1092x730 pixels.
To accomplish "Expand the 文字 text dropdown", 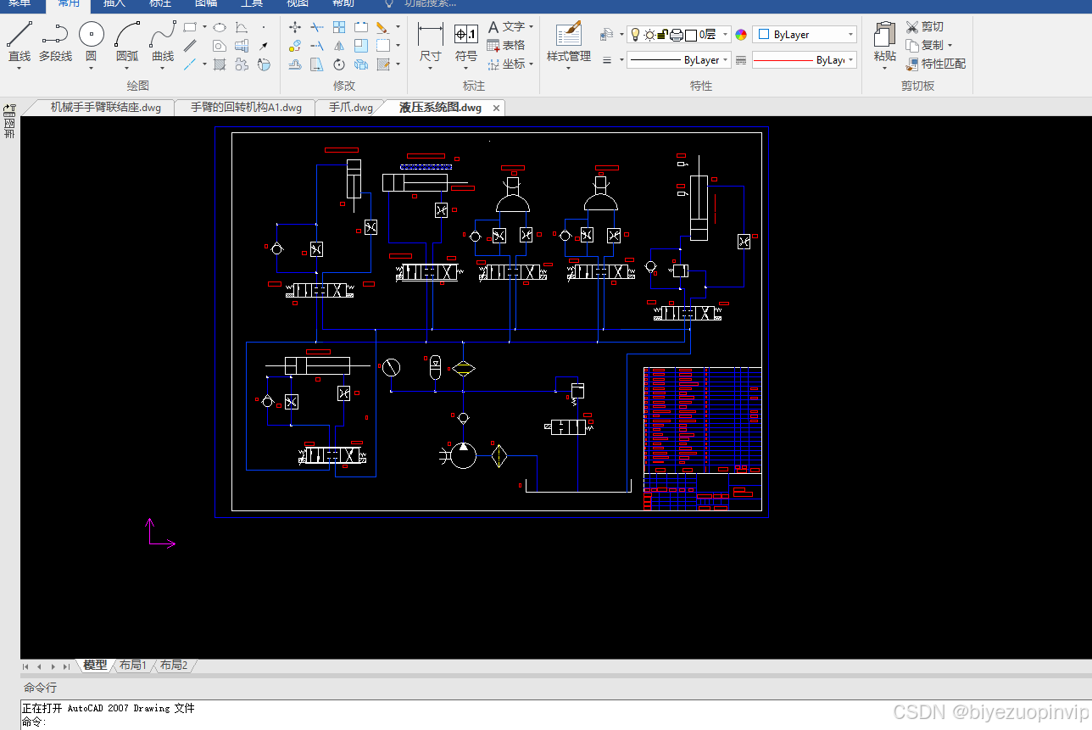I will point(531,27).
